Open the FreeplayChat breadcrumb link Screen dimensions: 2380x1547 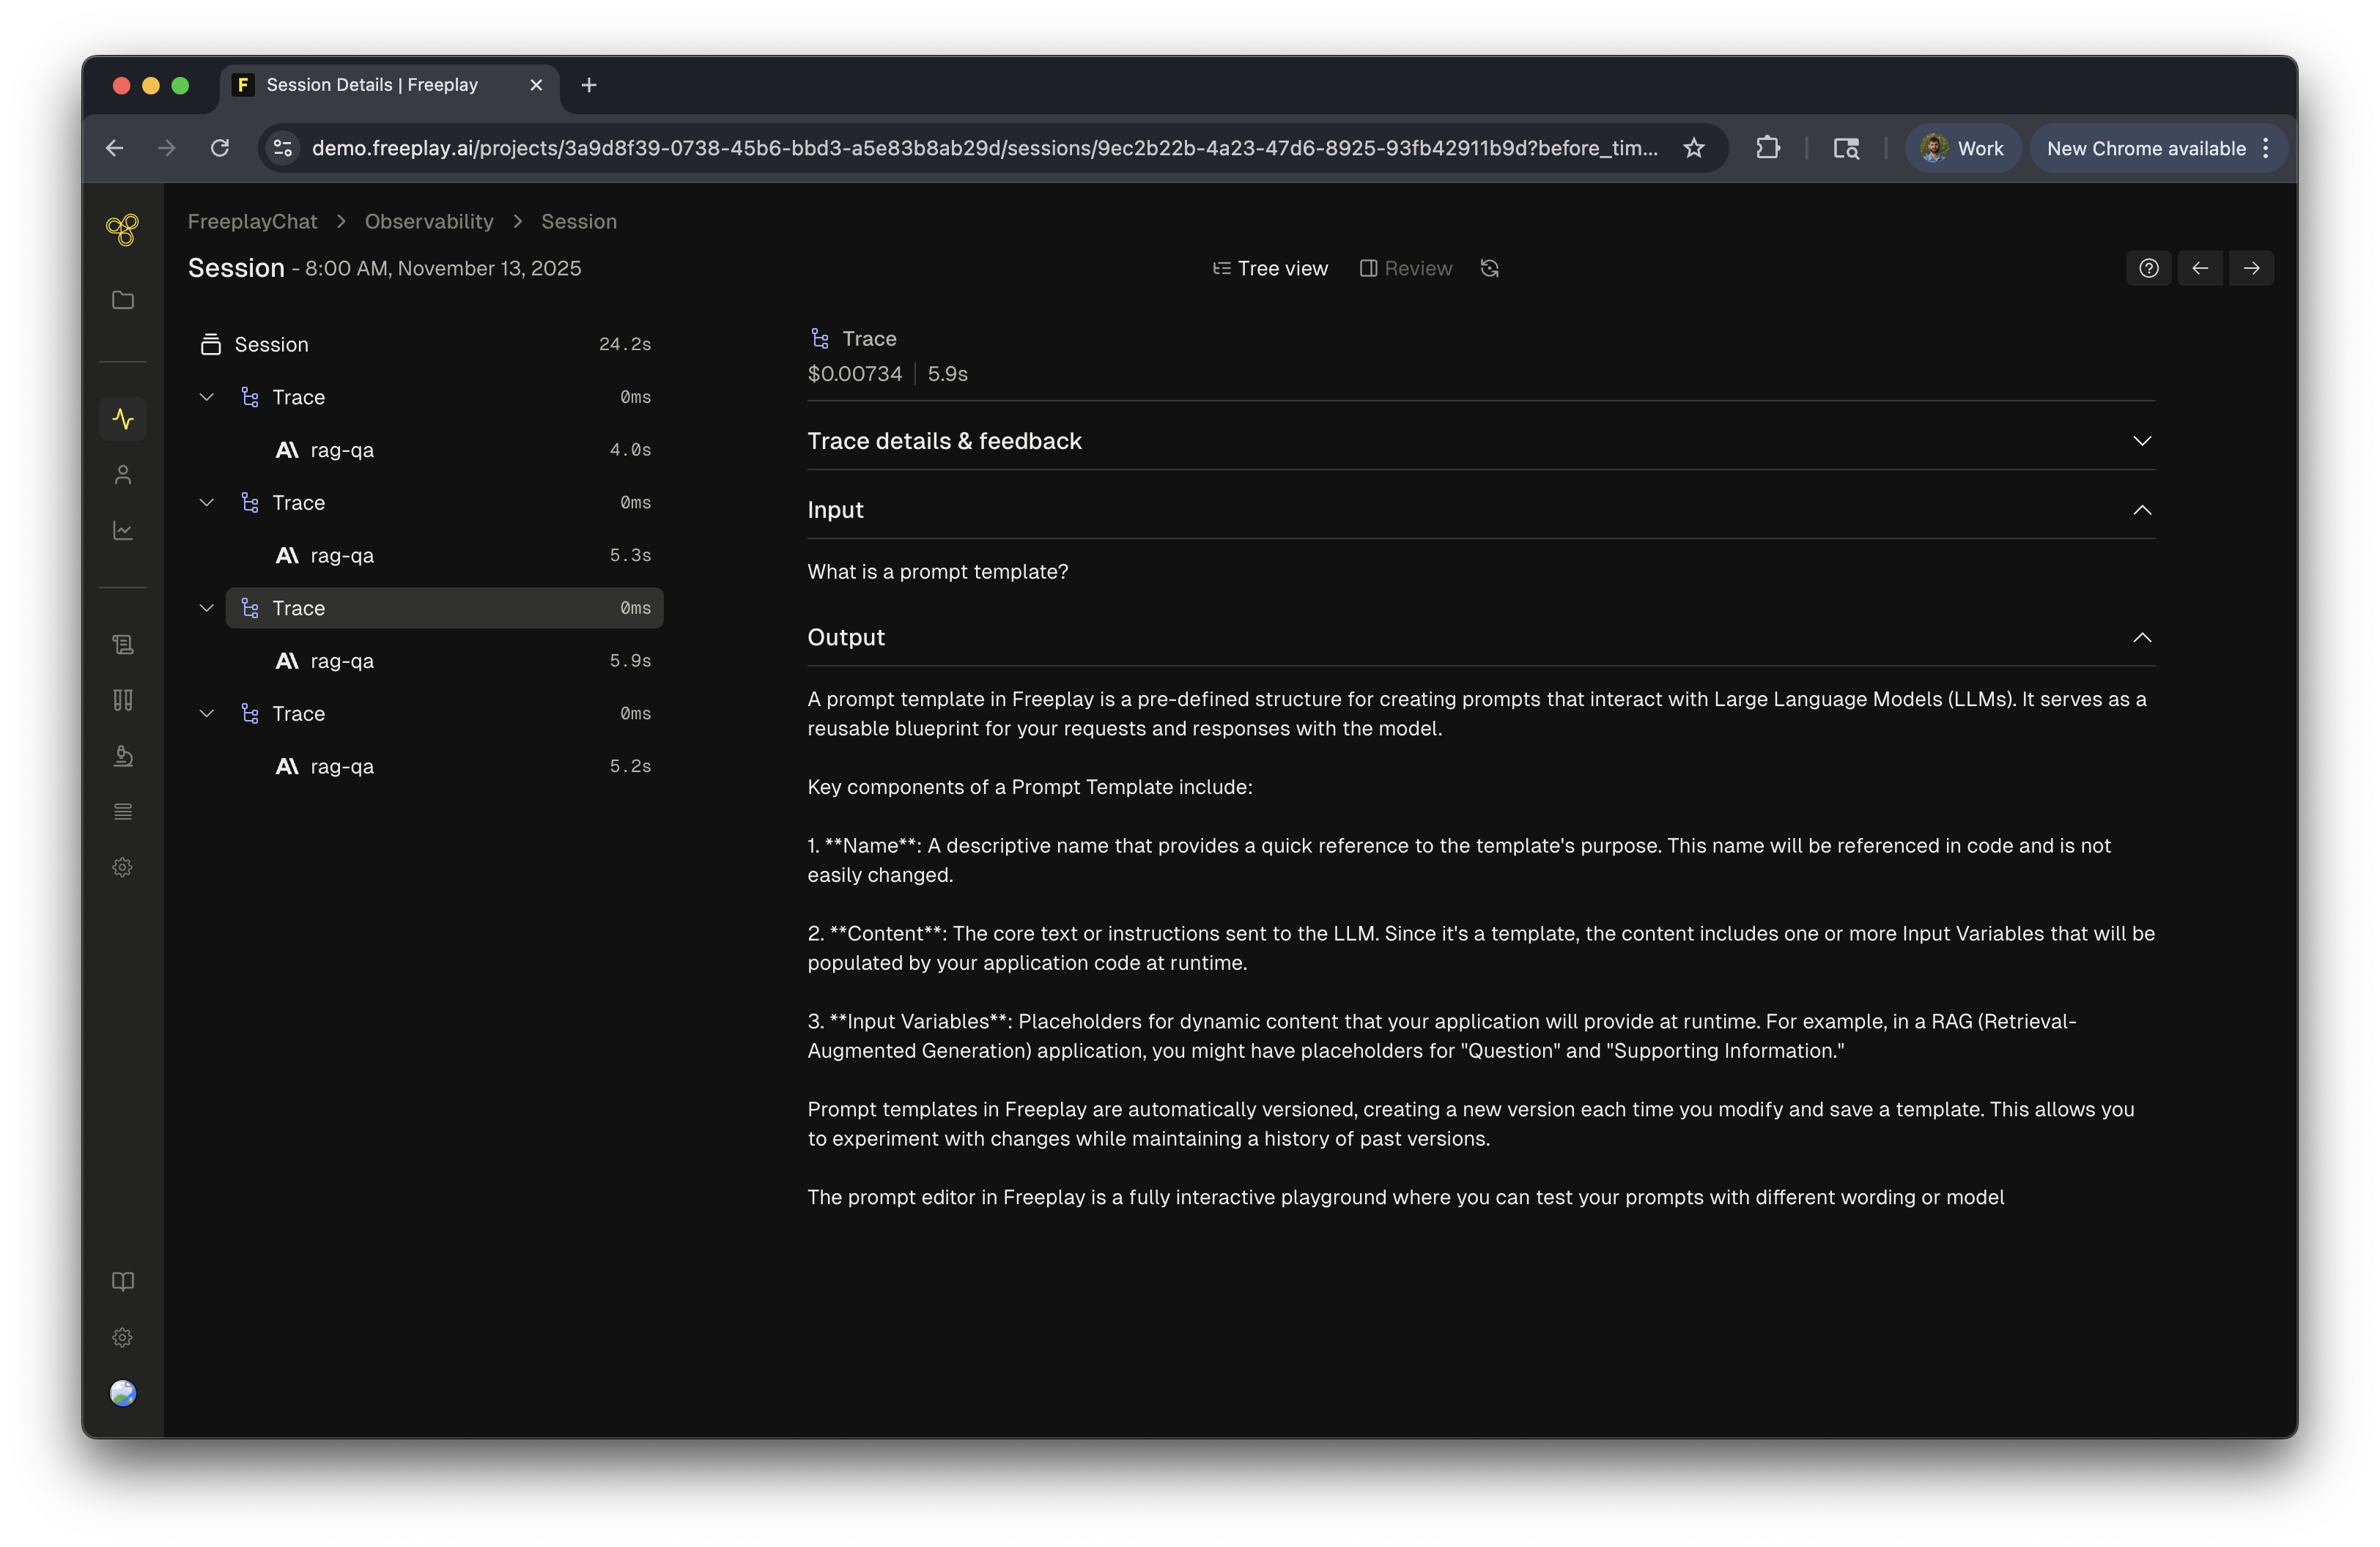click(x=252, y=222)
